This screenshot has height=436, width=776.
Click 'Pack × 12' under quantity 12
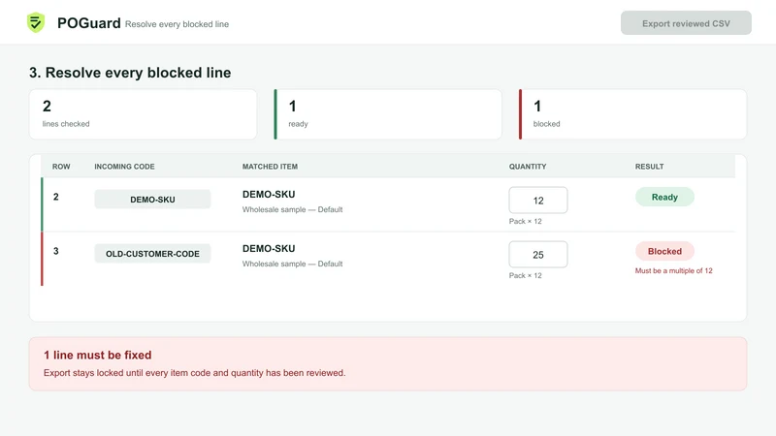click(x=525, y=222)
